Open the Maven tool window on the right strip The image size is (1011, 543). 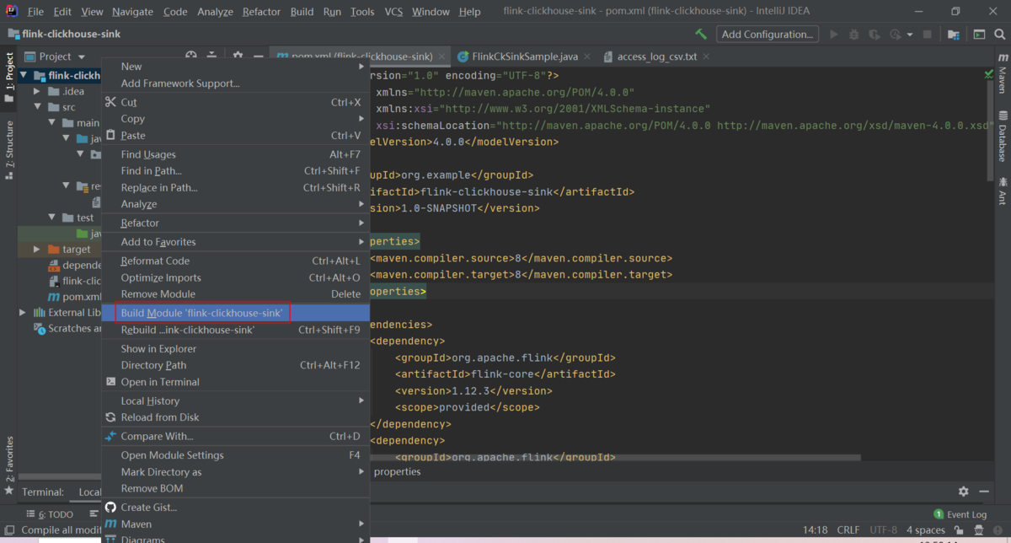coord(1003,73)
